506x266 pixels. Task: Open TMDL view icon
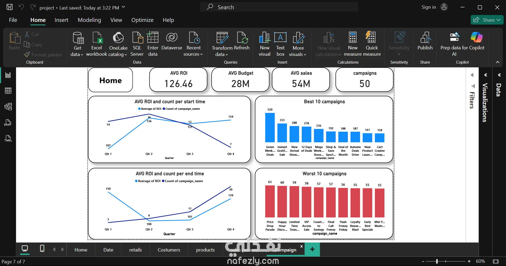pos(8,138)
